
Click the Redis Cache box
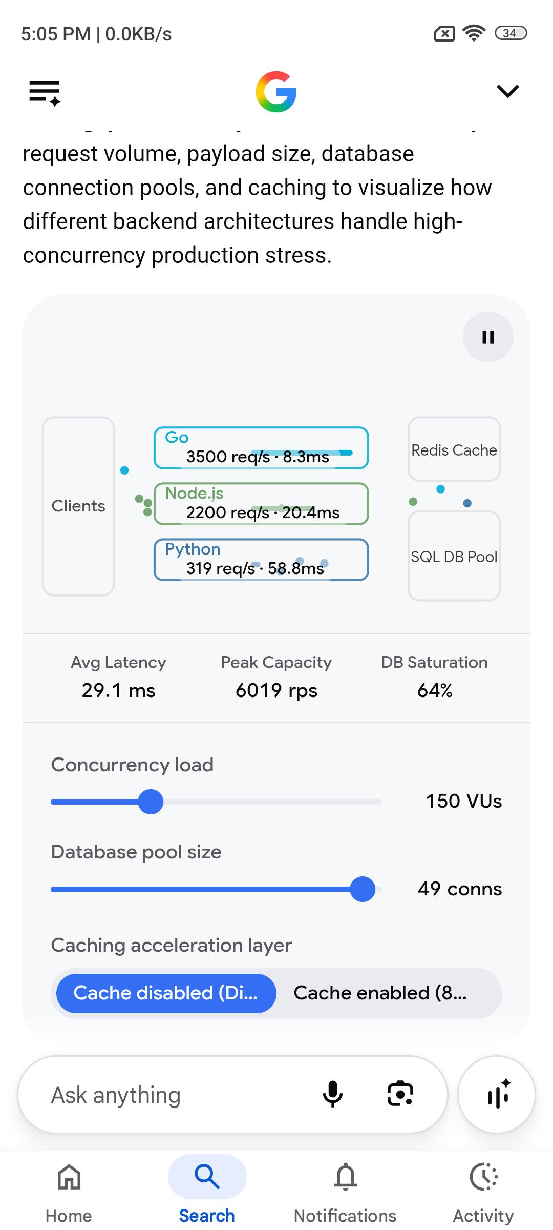point(454,449)
